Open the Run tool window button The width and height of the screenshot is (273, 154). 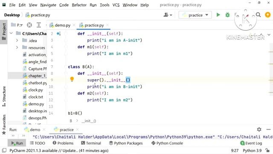coord(17,143)
